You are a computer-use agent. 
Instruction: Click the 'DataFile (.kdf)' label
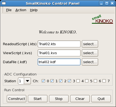15,62
